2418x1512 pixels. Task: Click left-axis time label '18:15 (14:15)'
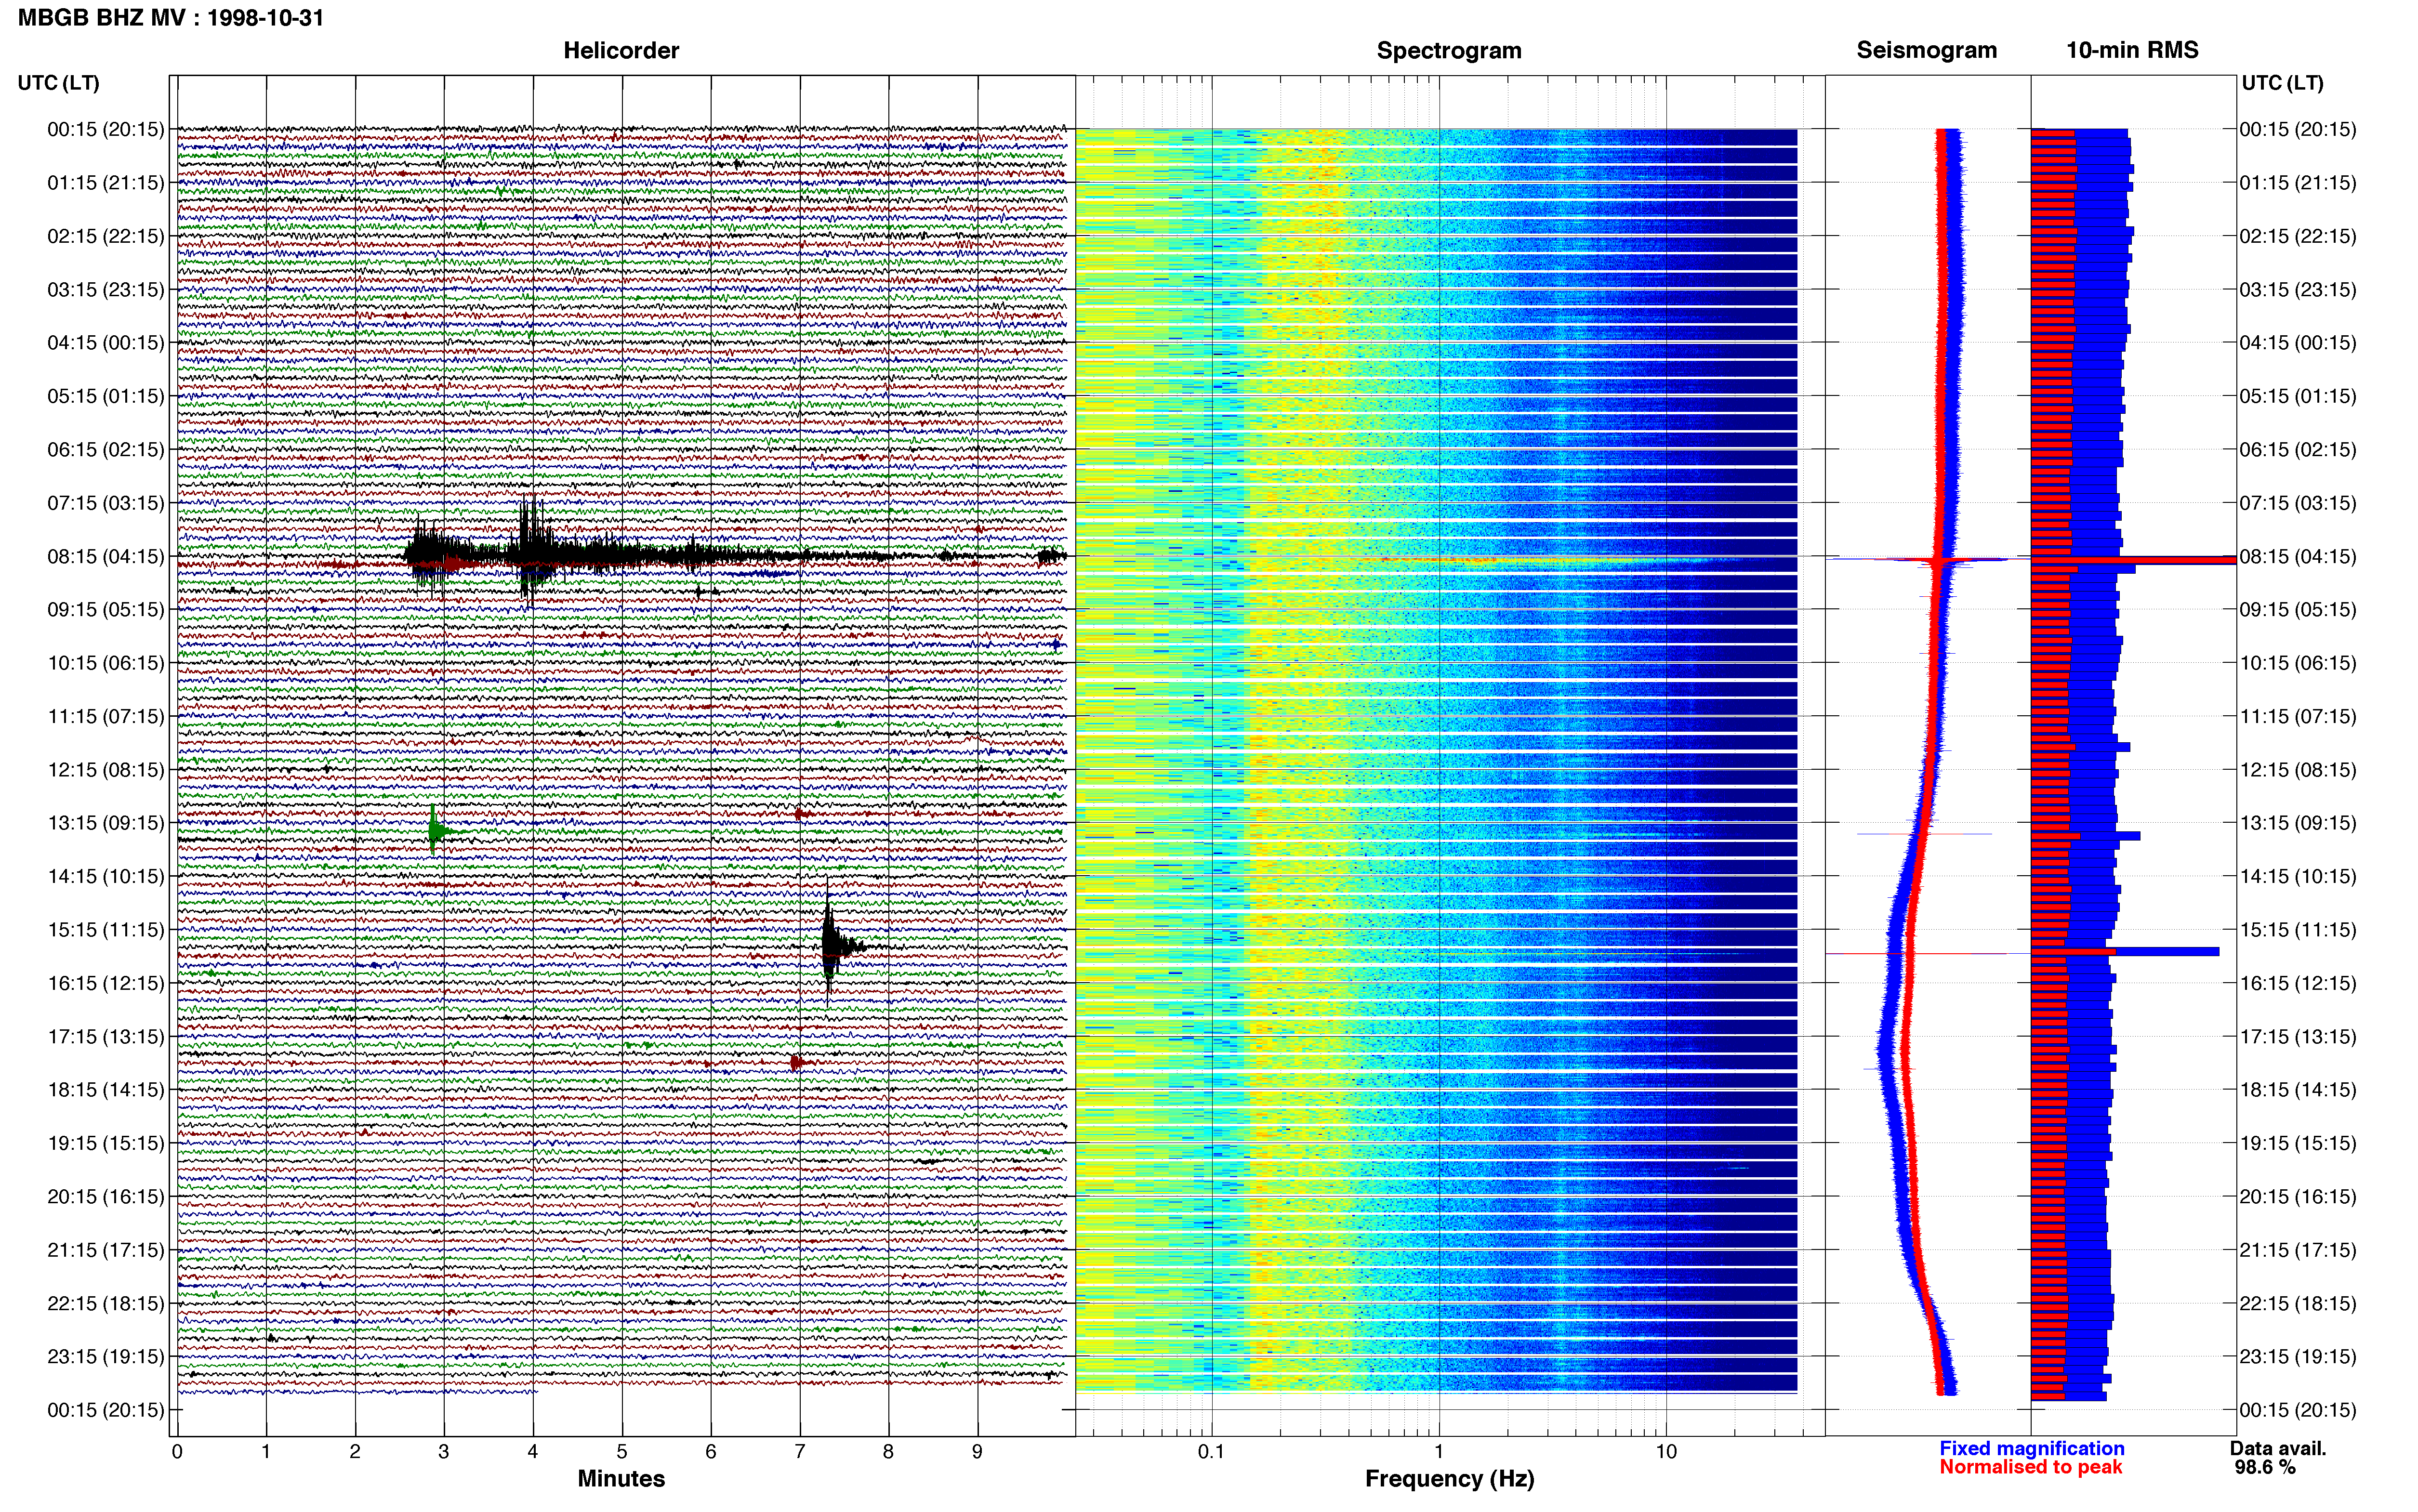click(x=105, y=1090)
